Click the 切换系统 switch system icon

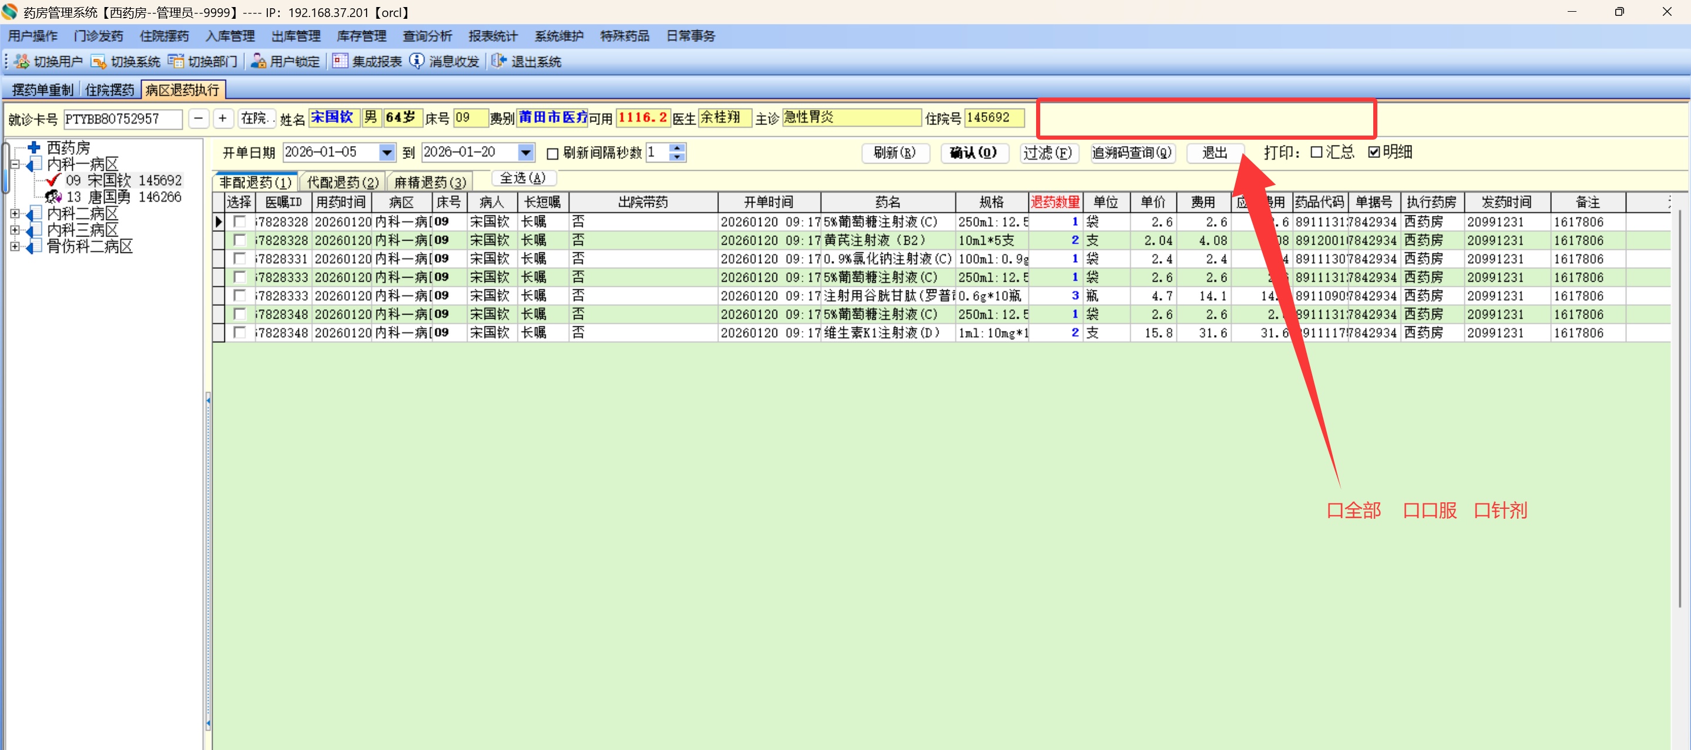pyautogui.click(x=99, y=61)
